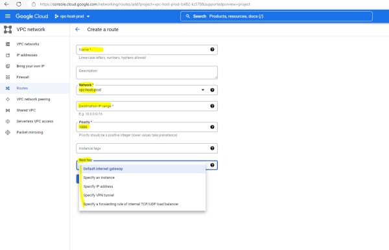Click the Routes sidebar icon
This screenshot has width=389, height=250.
click(8, 88)
